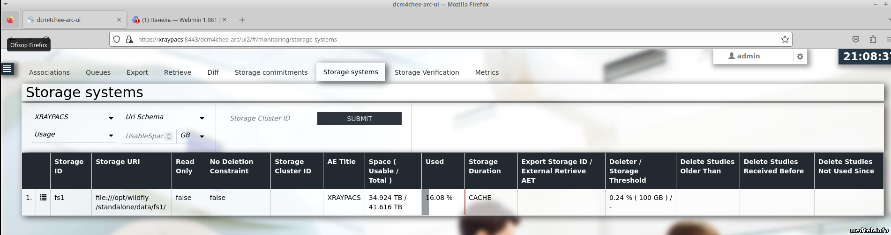891x235 pixels.
Task: Expand the XRAYPACS device dropdown
Action: point(73,117)
